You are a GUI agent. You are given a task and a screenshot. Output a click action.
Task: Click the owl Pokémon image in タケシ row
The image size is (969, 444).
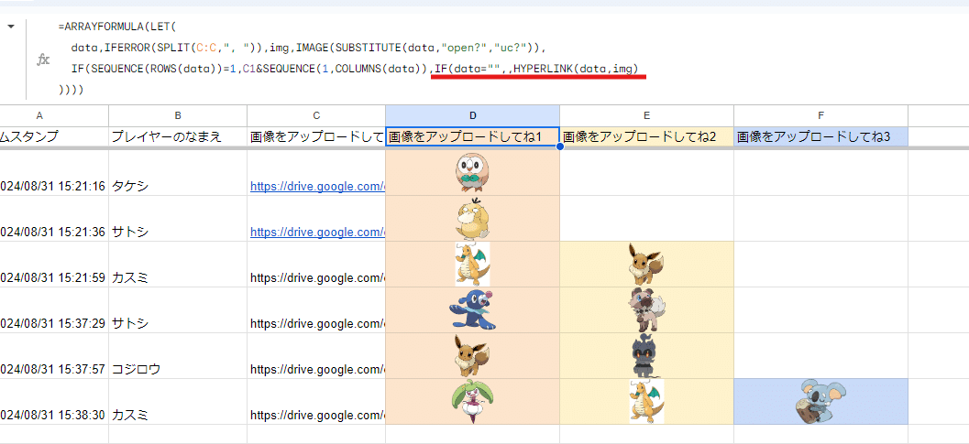coord(472,173)
